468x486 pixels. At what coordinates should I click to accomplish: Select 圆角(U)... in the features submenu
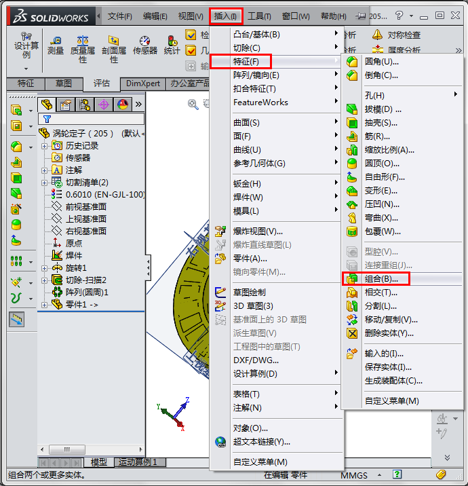[x=381, y=61]
